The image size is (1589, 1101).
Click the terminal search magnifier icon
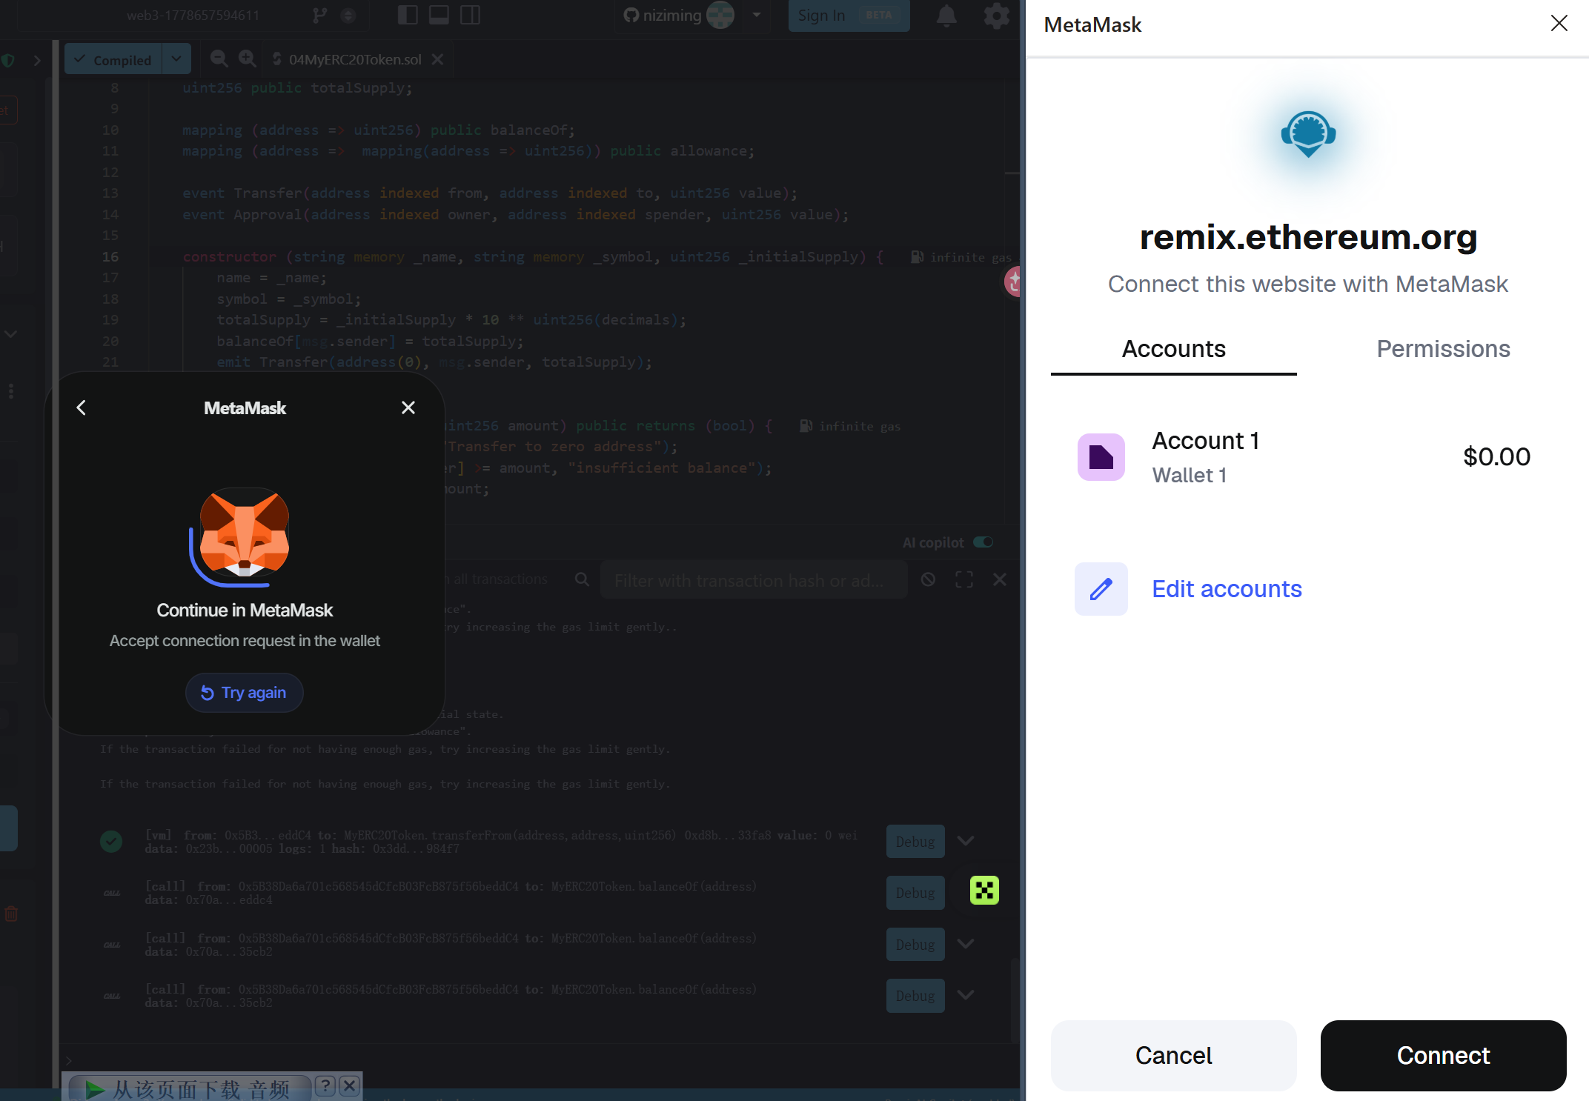[x=583, y=579]
